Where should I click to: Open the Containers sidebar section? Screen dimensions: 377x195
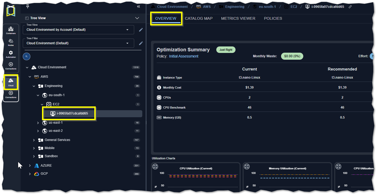pyautogui.click(x=11, y=30)
